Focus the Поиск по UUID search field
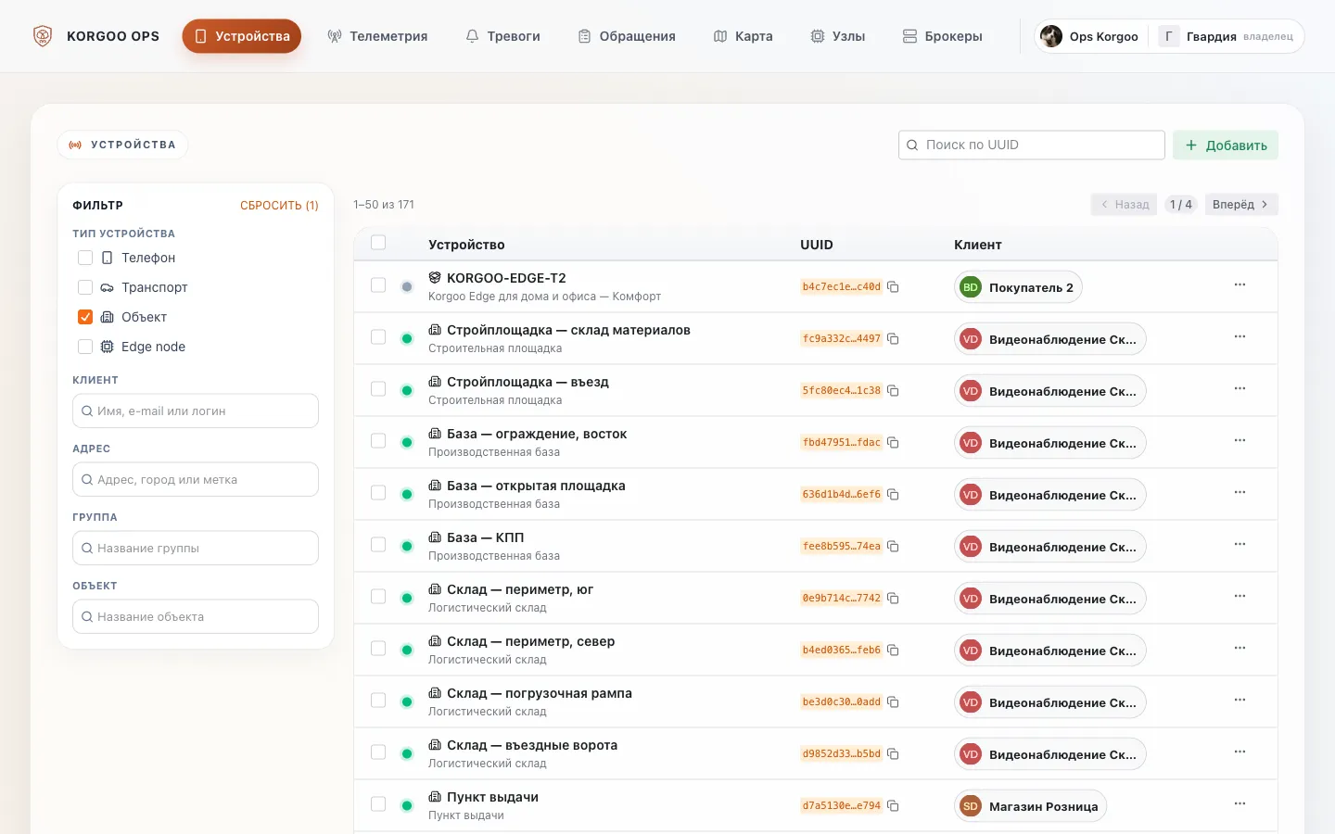The width and height of the screenshot is (1335, 834). coord(1032,145)
